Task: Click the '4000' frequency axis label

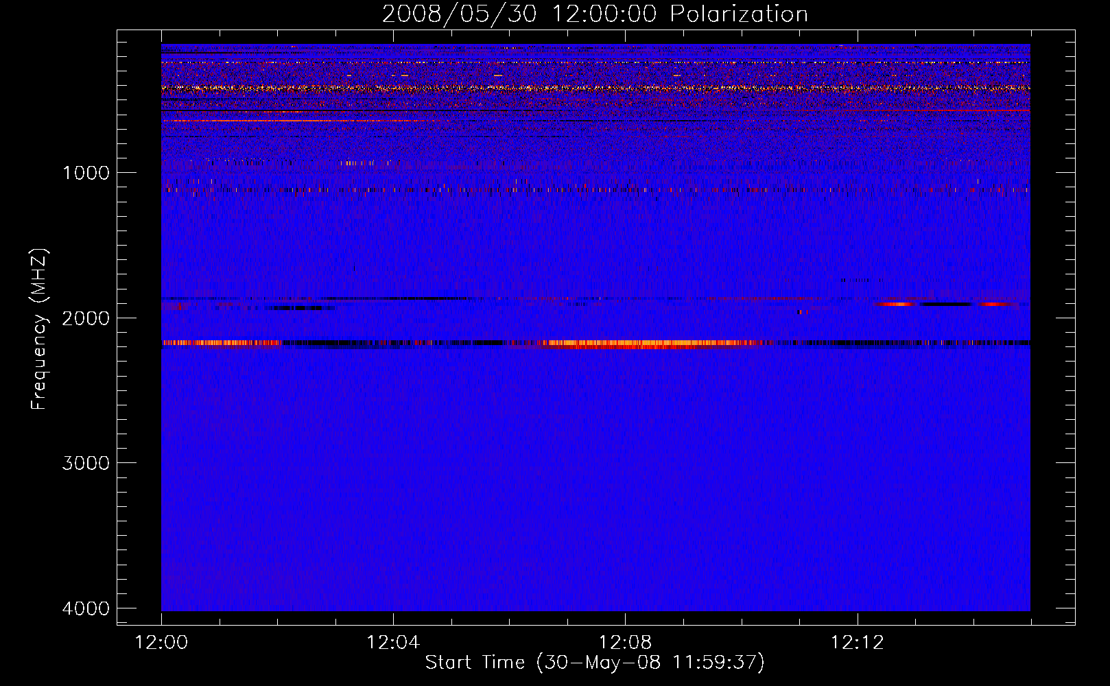Action: pos(86,608)
